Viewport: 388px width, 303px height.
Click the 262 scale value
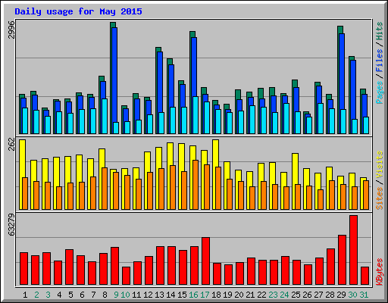tap(11, 144)
